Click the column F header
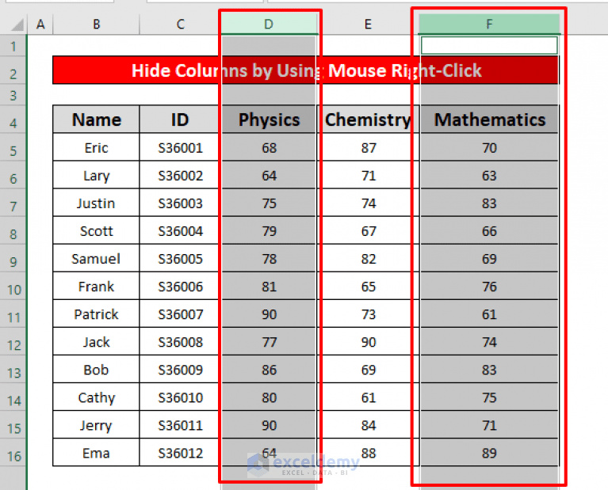Screen dimensions: 608x490 point(489,25)
